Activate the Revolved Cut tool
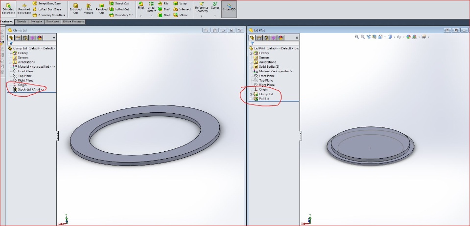The height and width of the screenshot is (226, 470). click(101, 9)
